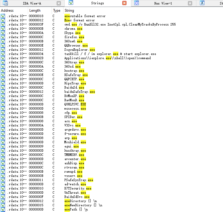This screenshot has width=223, height=212.
Task: Select the acs.exe string
Action: click(x=71, y=121)
